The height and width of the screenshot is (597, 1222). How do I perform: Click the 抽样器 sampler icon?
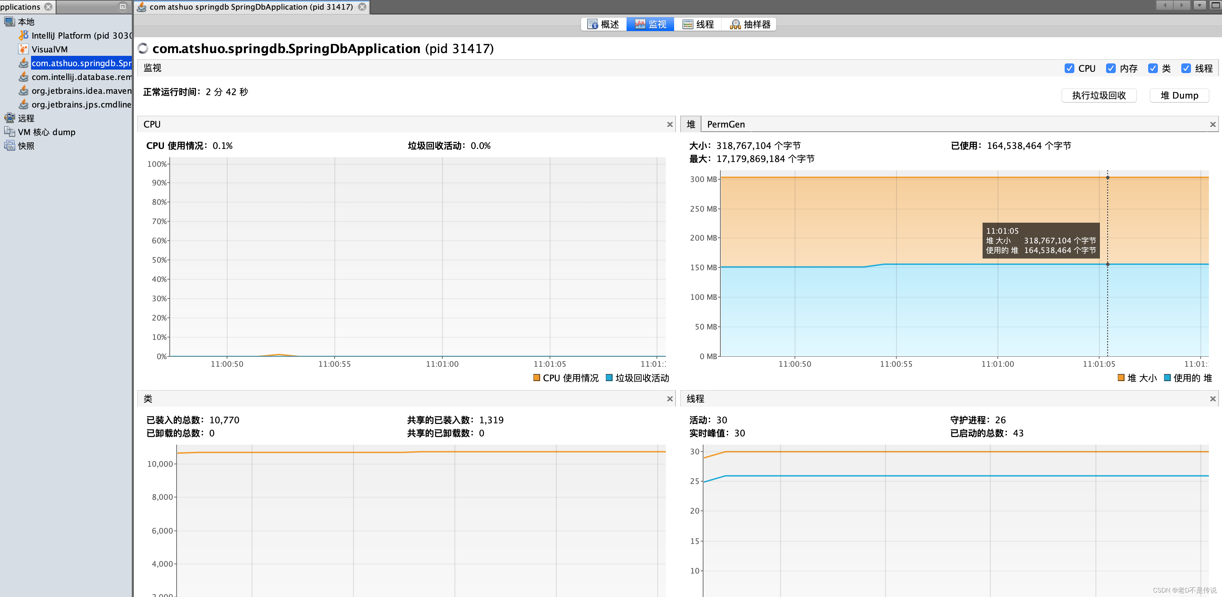(735, 24)
